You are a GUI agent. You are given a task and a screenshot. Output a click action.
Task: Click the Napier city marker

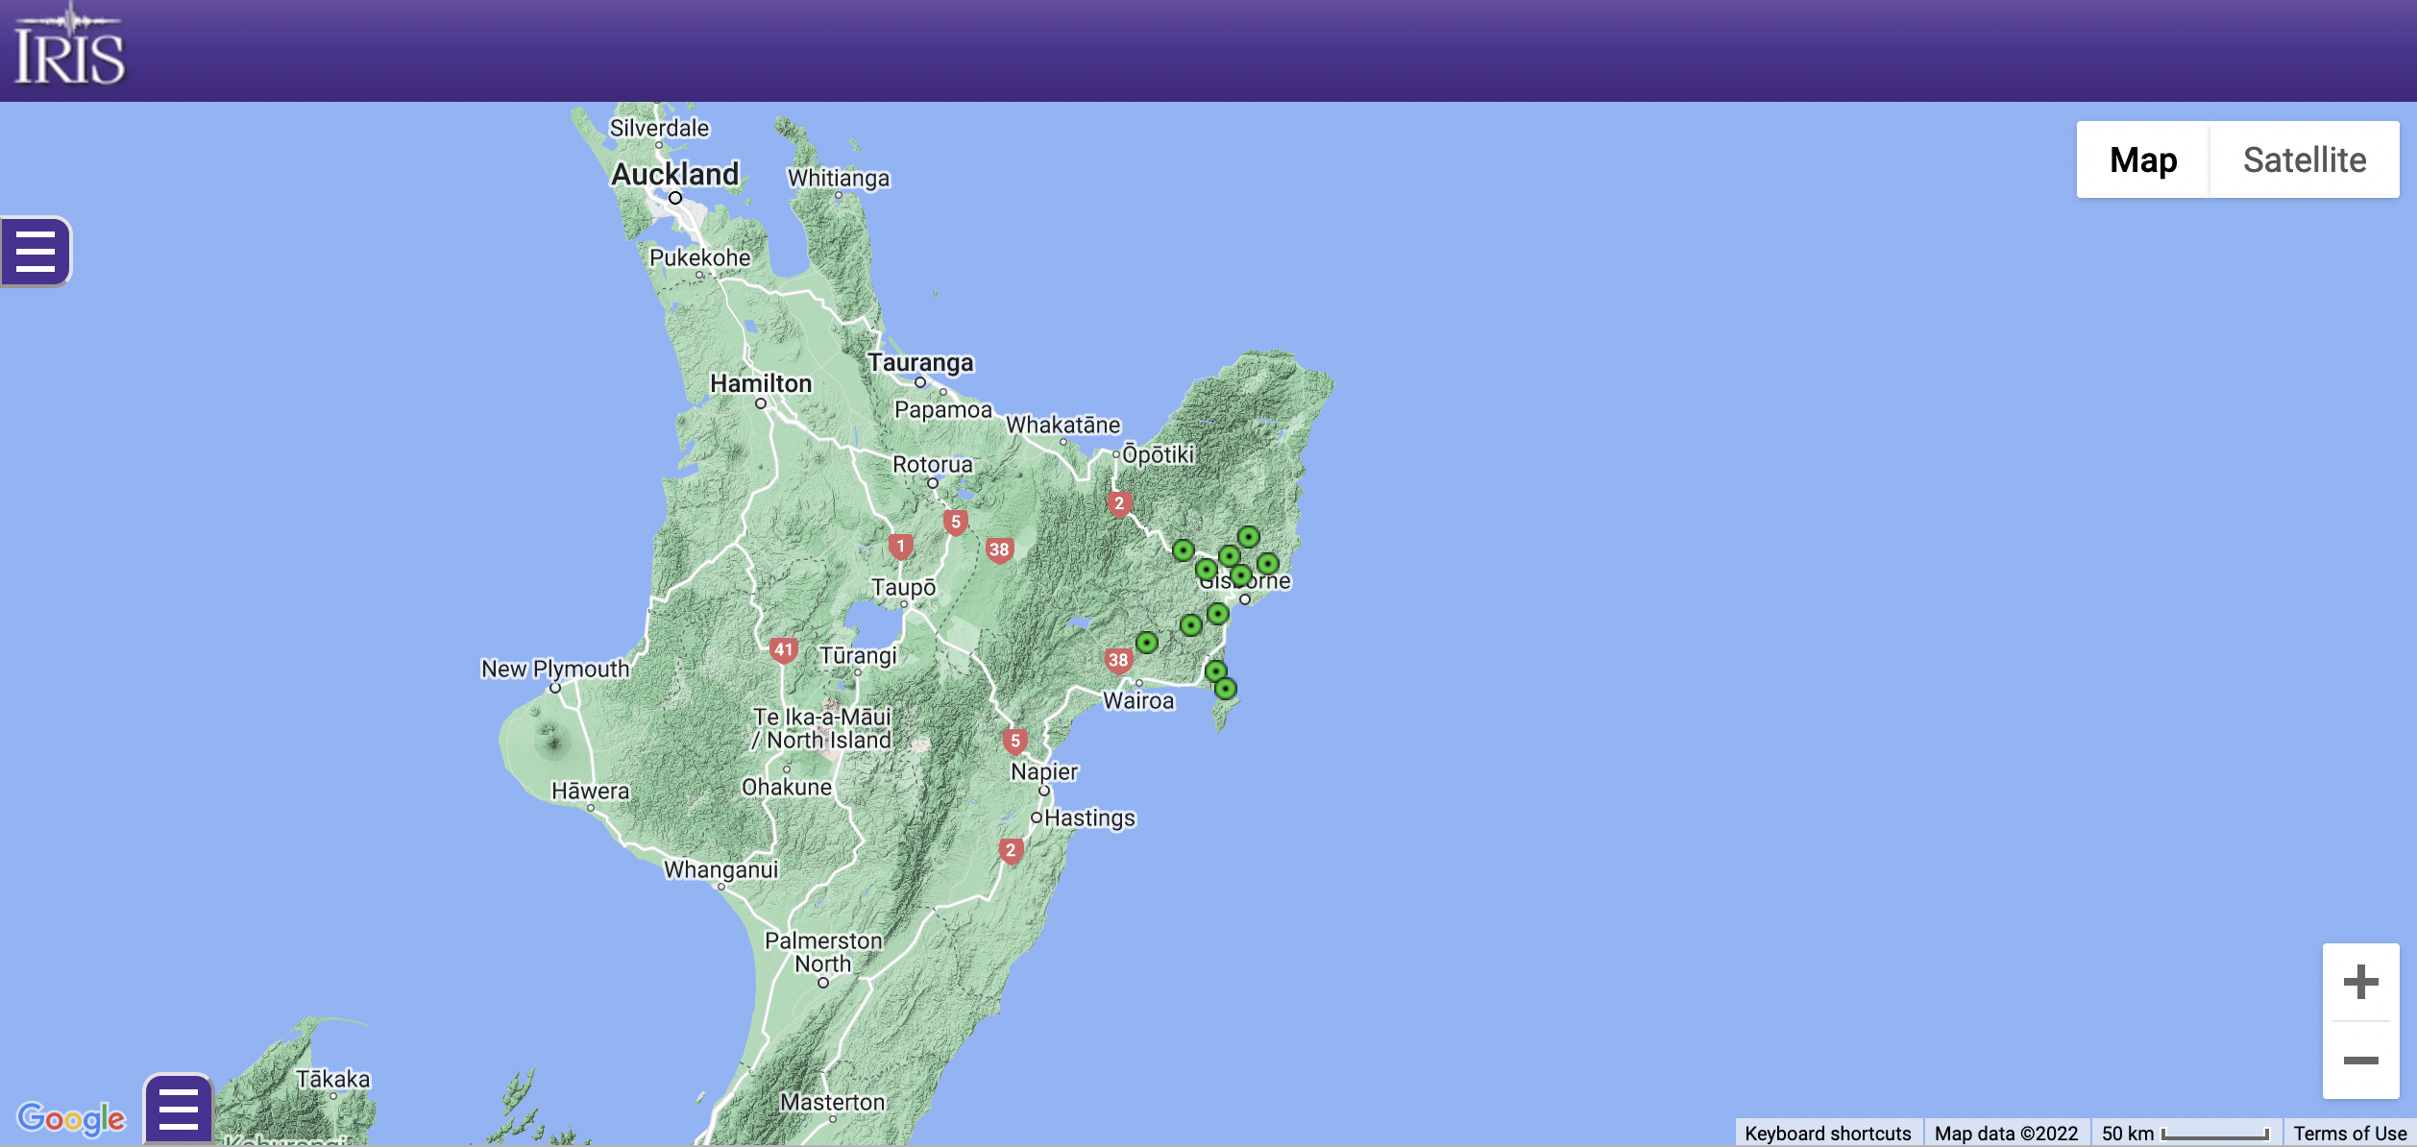tap(1044, 792)
